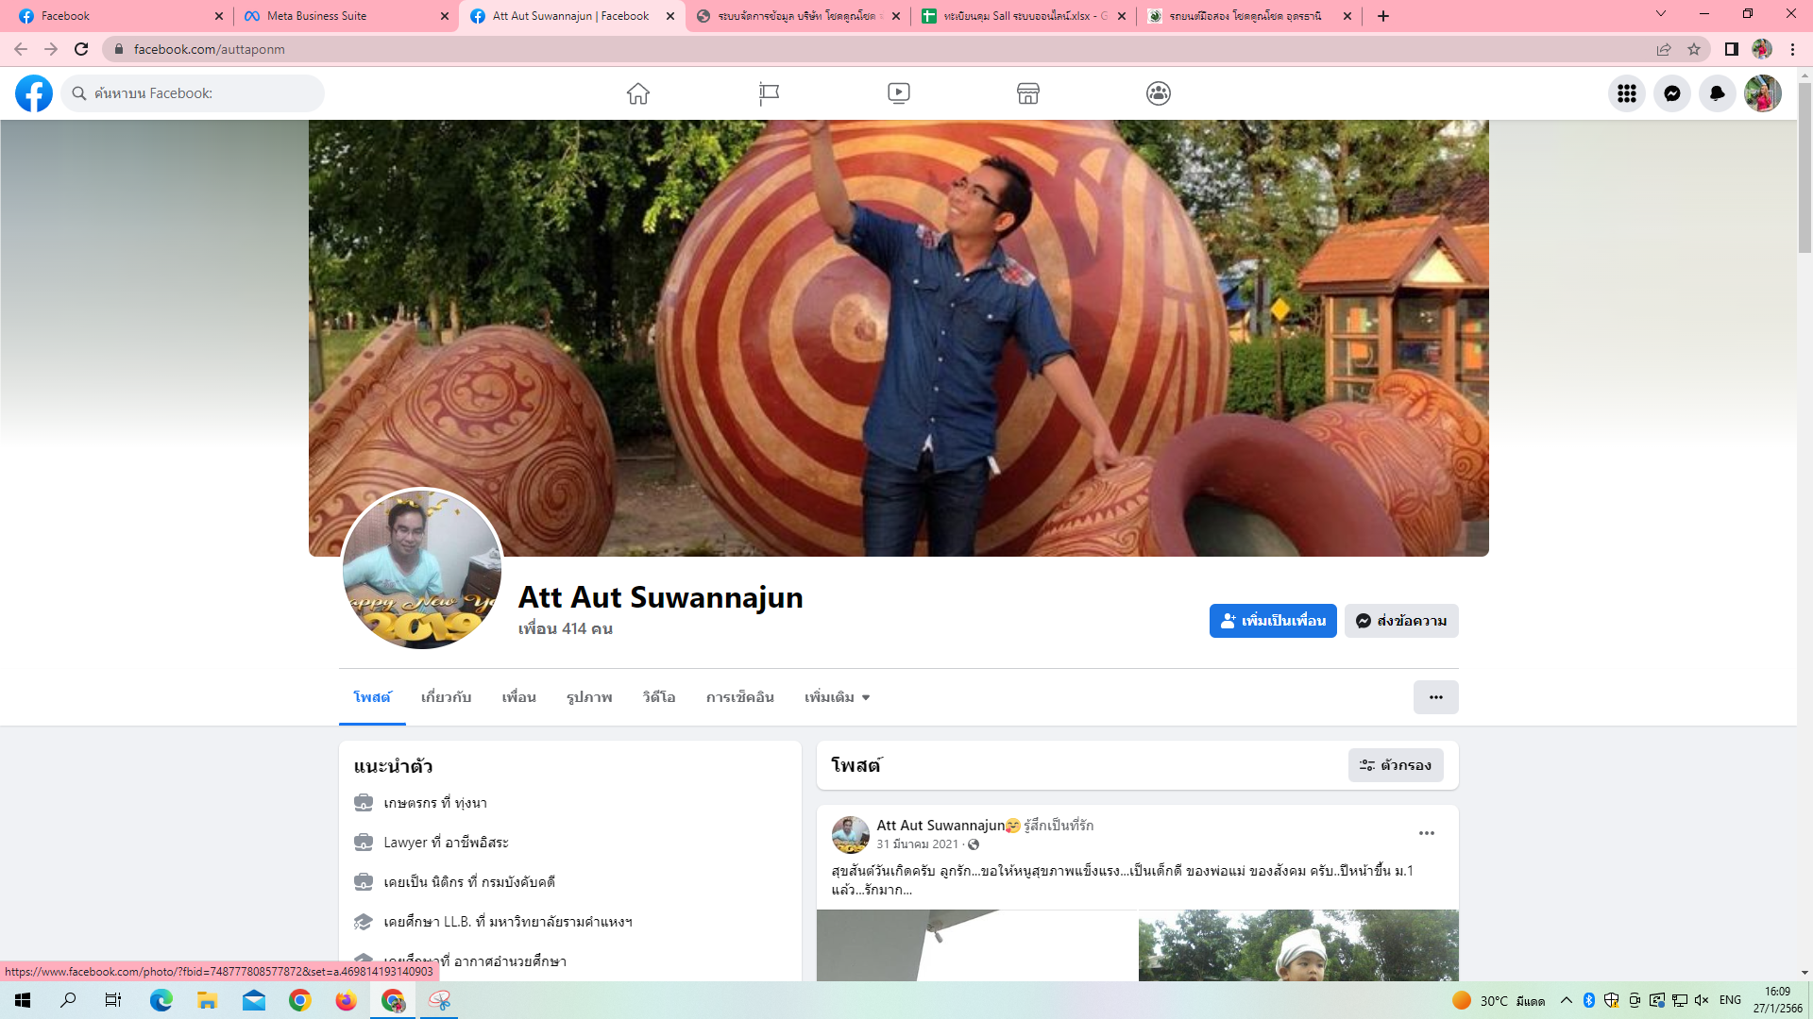Open the ตัวกรอง posts filter button
1813x1019 pixels.
tap(1396, 765)
